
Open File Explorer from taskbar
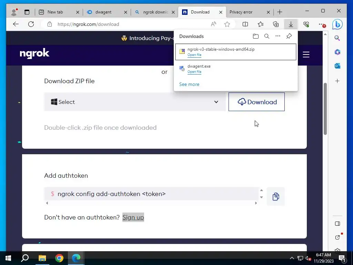[42, 258]
